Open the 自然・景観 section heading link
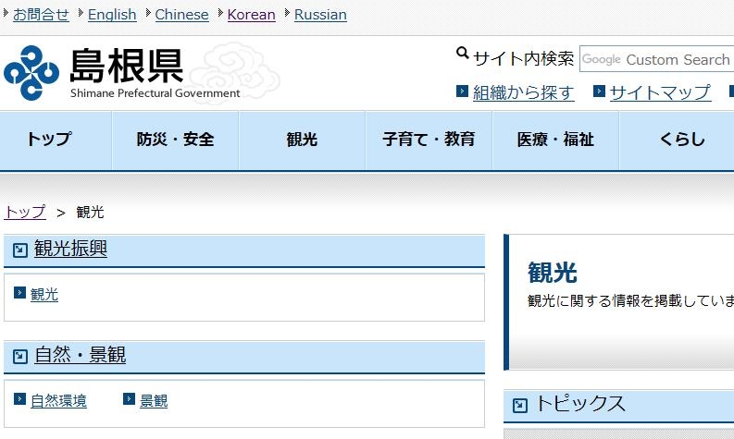Viewport: 734px width, 439px height. 80,354
